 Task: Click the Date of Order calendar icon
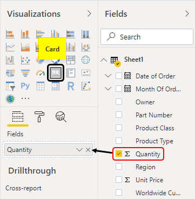(x=127, y=76)
